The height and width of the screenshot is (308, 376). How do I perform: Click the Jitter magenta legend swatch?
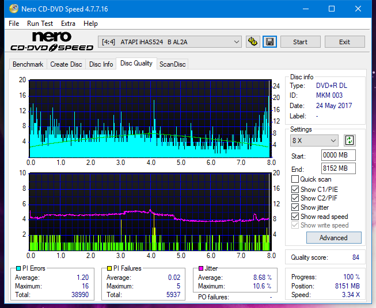201,268
